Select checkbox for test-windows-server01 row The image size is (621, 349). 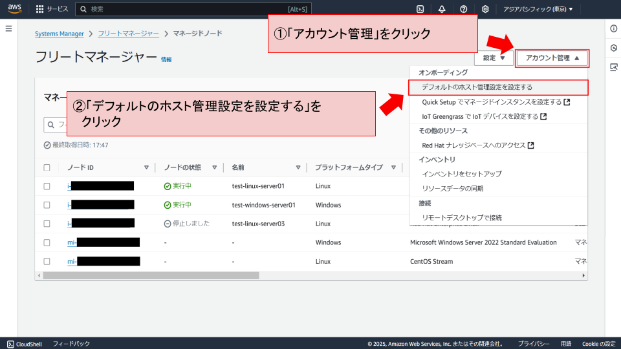tap(47, 205)
